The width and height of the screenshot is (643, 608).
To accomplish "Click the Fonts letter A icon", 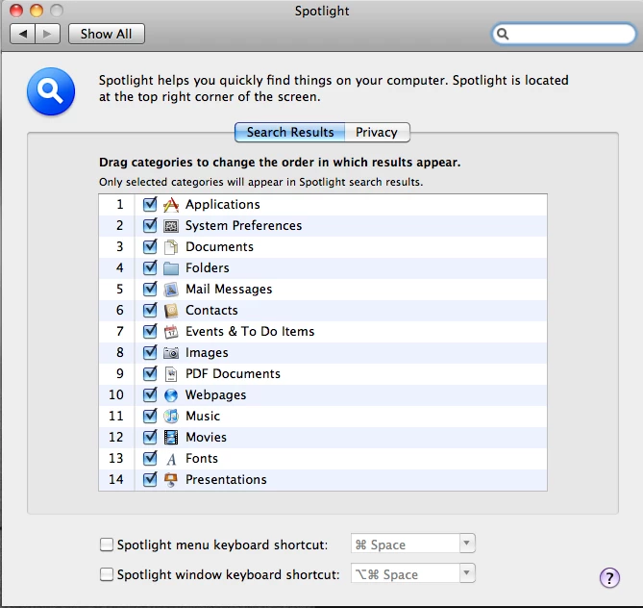I will [x=171, y=459].
